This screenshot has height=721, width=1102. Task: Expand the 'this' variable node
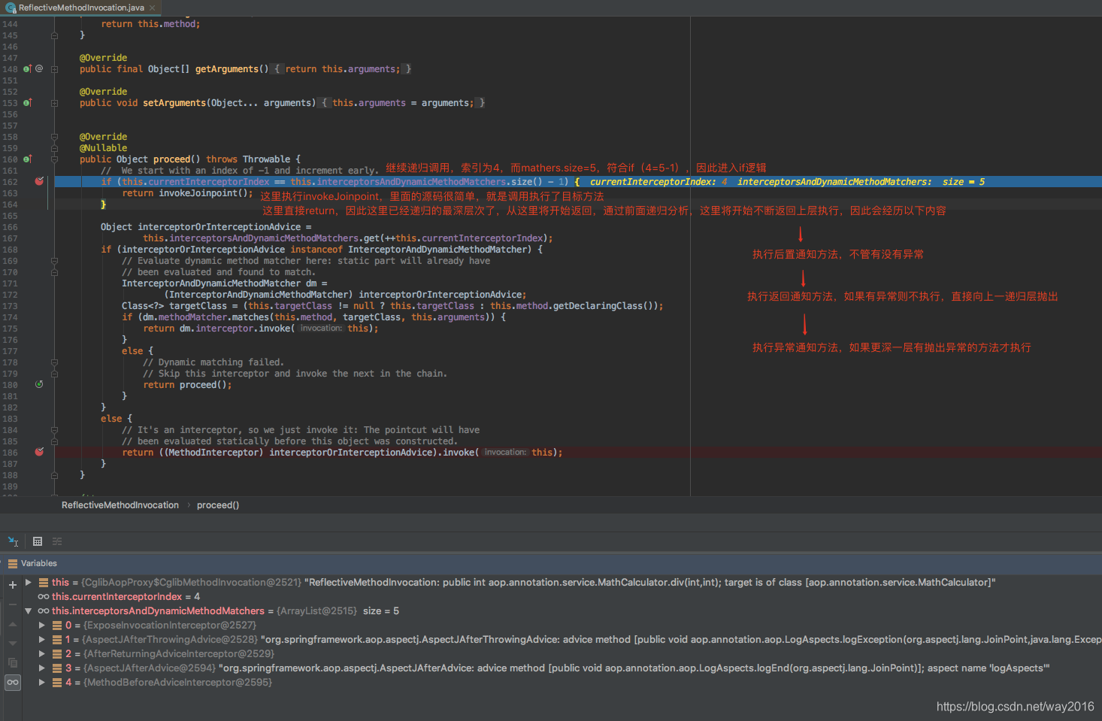28,583
